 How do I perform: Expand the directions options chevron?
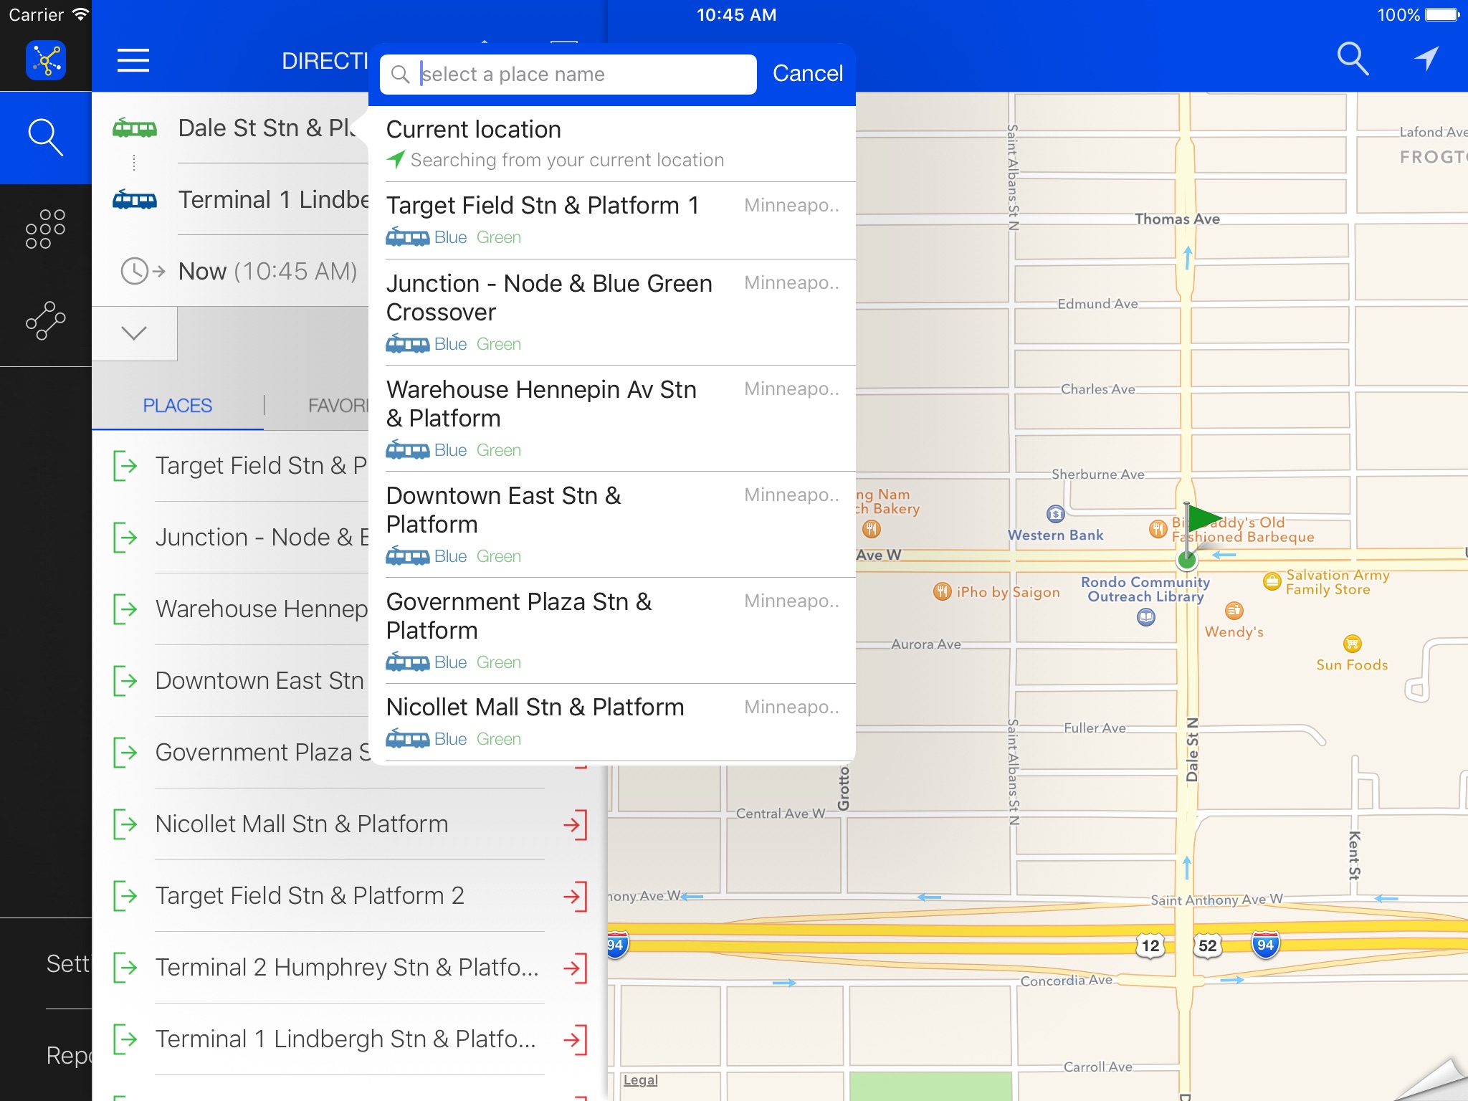point(134,333)
